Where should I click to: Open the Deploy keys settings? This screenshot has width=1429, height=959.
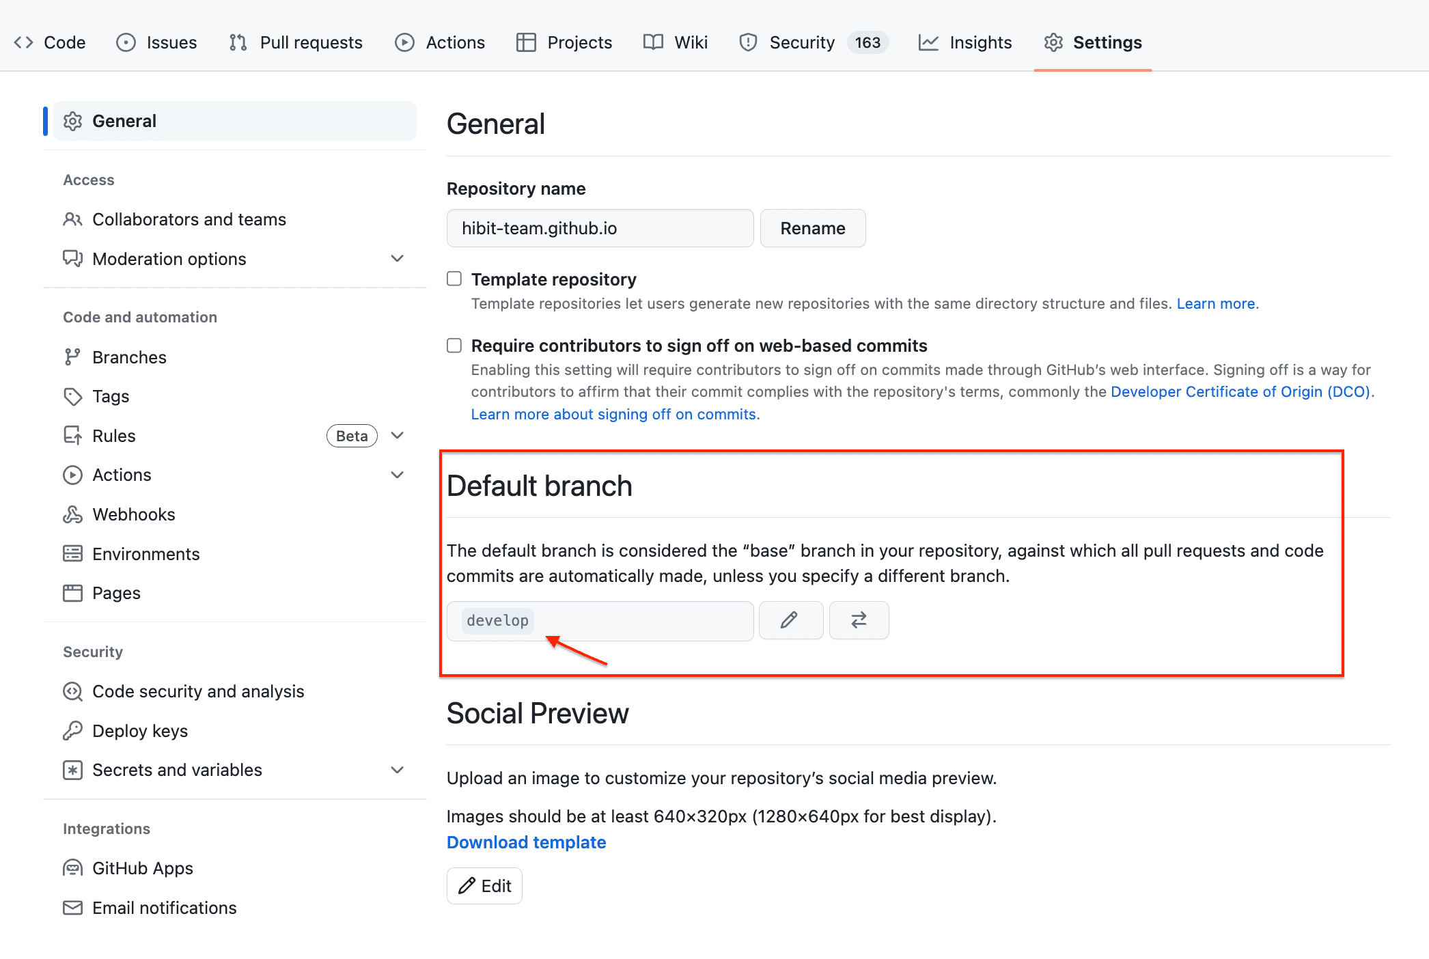pos(139,731)
